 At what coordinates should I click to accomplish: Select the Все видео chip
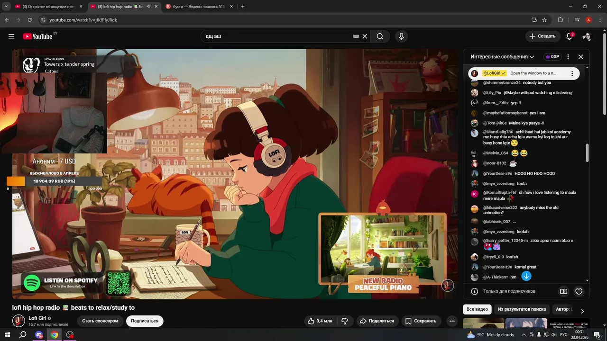pos(477,309)
